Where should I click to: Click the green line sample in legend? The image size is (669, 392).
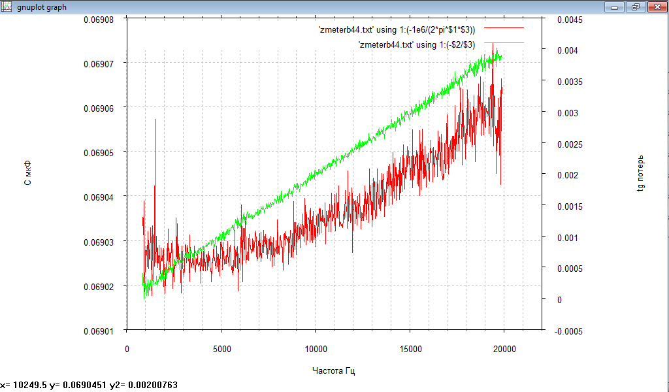coord(504,42)
